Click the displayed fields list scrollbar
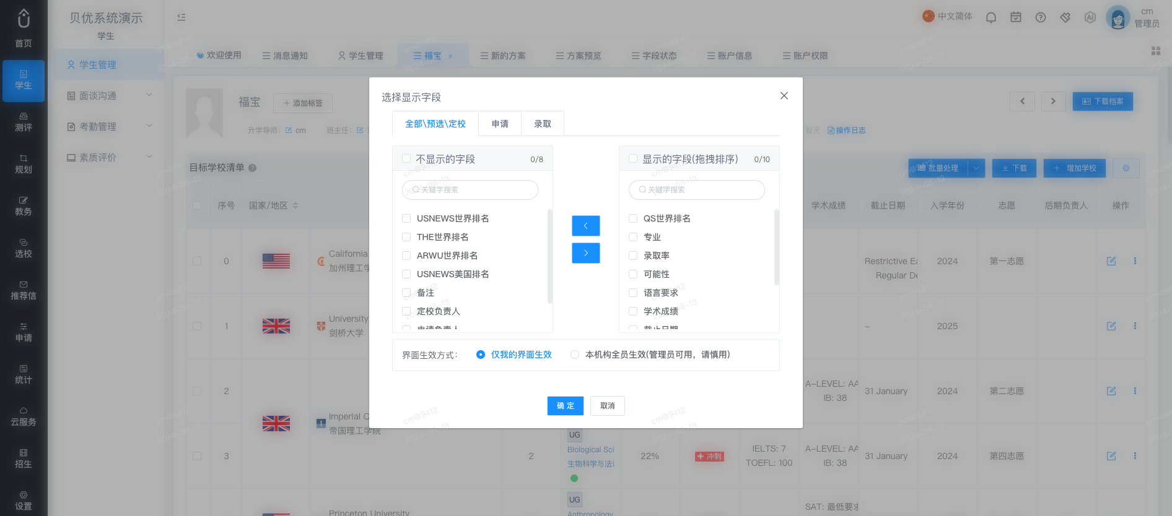The width and height of the screenshot is (1172, 516). click(777, 247)
